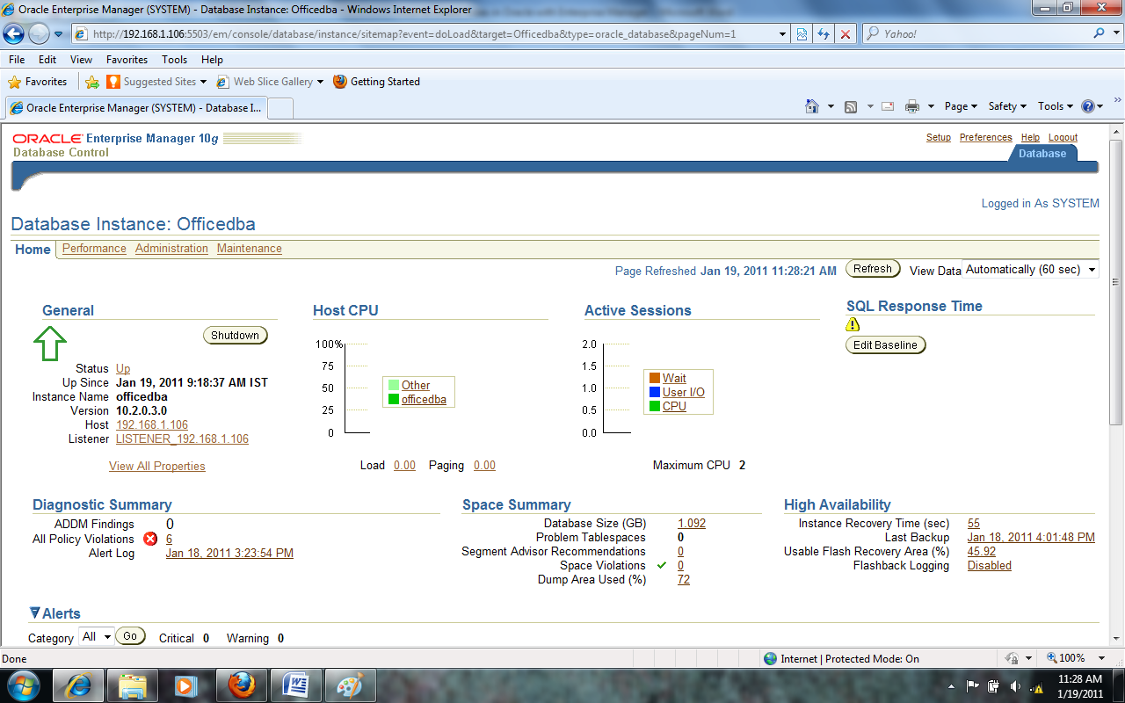The height and width of the screenshot is (703, 1125).
Task: Click the Setup link
Action: point(939,138)
